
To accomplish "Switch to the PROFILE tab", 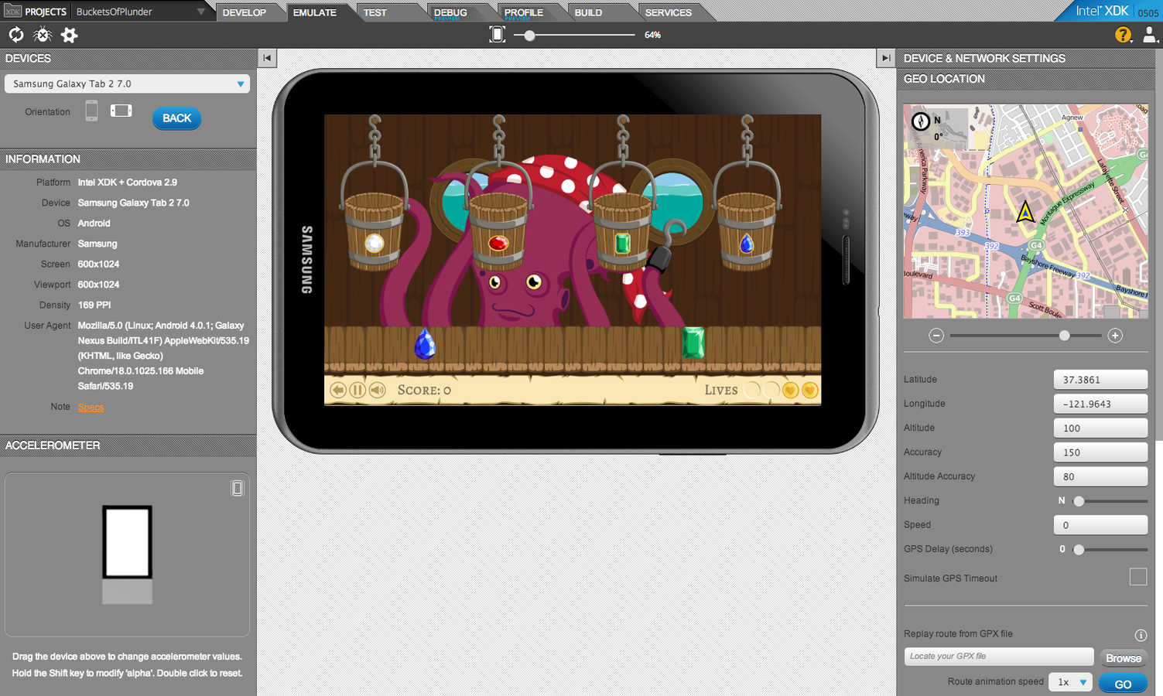I will (x=524, y=12).
